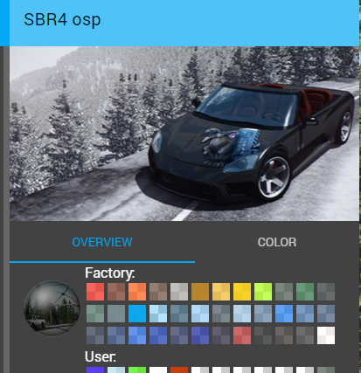Pick the pinkish red swatch in third row
361x373 pixels.
coord(242,335)
